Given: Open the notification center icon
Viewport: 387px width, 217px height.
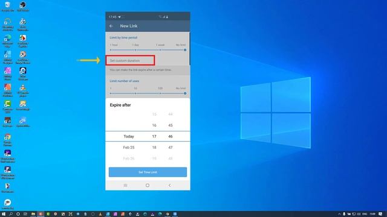Looking at the screenshot, I should click(380, 214).
